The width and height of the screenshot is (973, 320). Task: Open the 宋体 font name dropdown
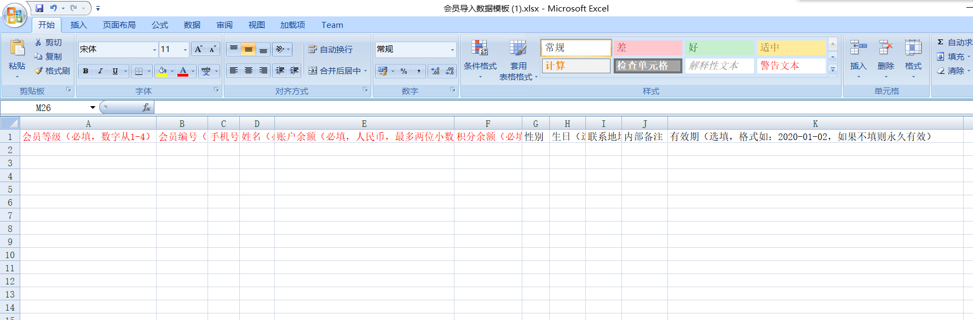[x=154, y=49]
